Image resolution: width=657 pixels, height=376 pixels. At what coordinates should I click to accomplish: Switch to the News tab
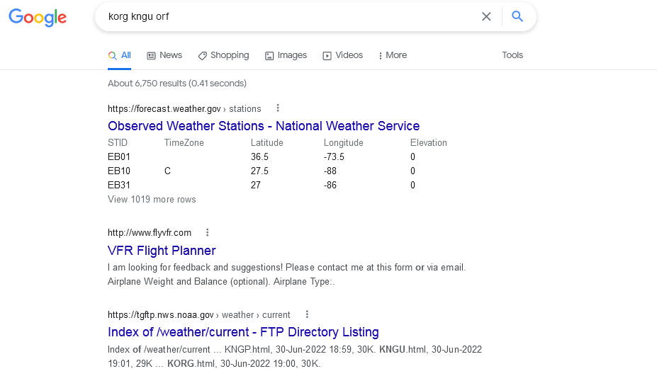pos(164,55)
